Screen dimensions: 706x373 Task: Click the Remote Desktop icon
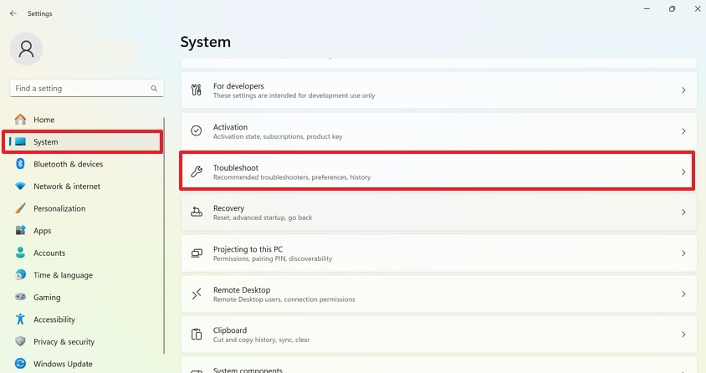[x=197, y=294]
